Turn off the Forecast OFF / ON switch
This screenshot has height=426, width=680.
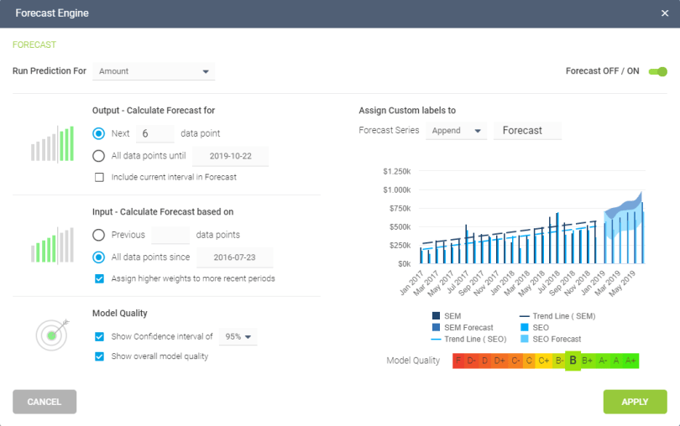click(x=658, y=71)
